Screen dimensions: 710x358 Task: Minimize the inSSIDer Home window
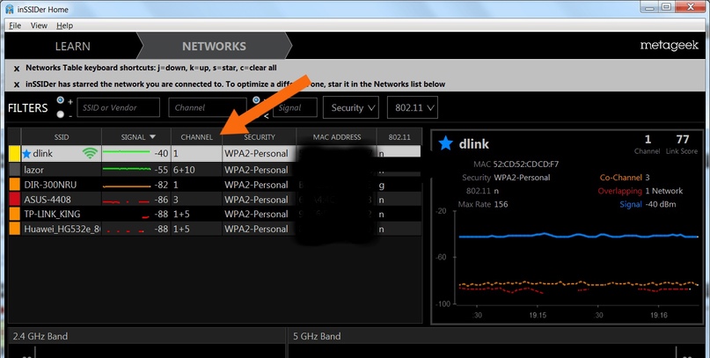click(651, 6)
